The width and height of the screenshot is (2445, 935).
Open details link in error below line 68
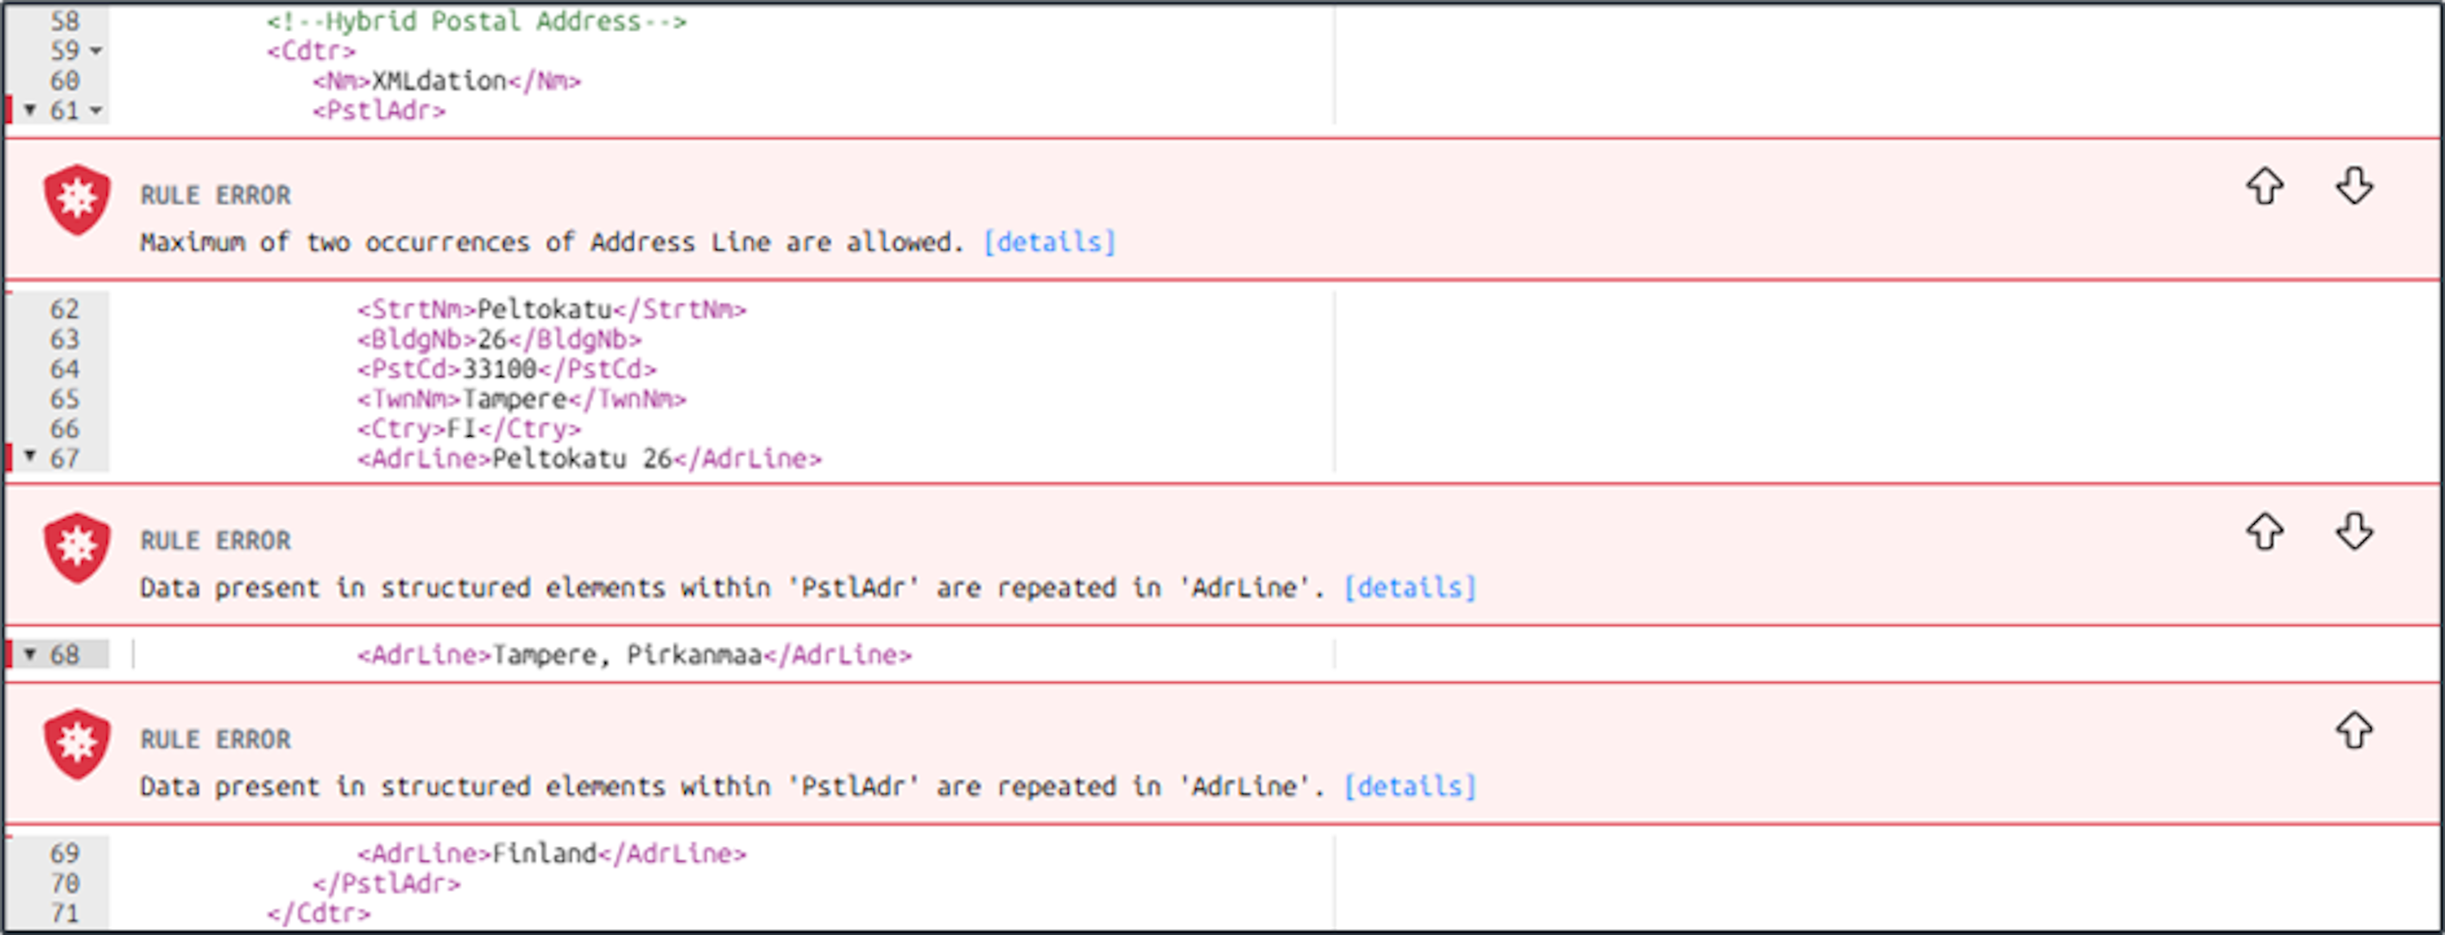click(1410, 786)
